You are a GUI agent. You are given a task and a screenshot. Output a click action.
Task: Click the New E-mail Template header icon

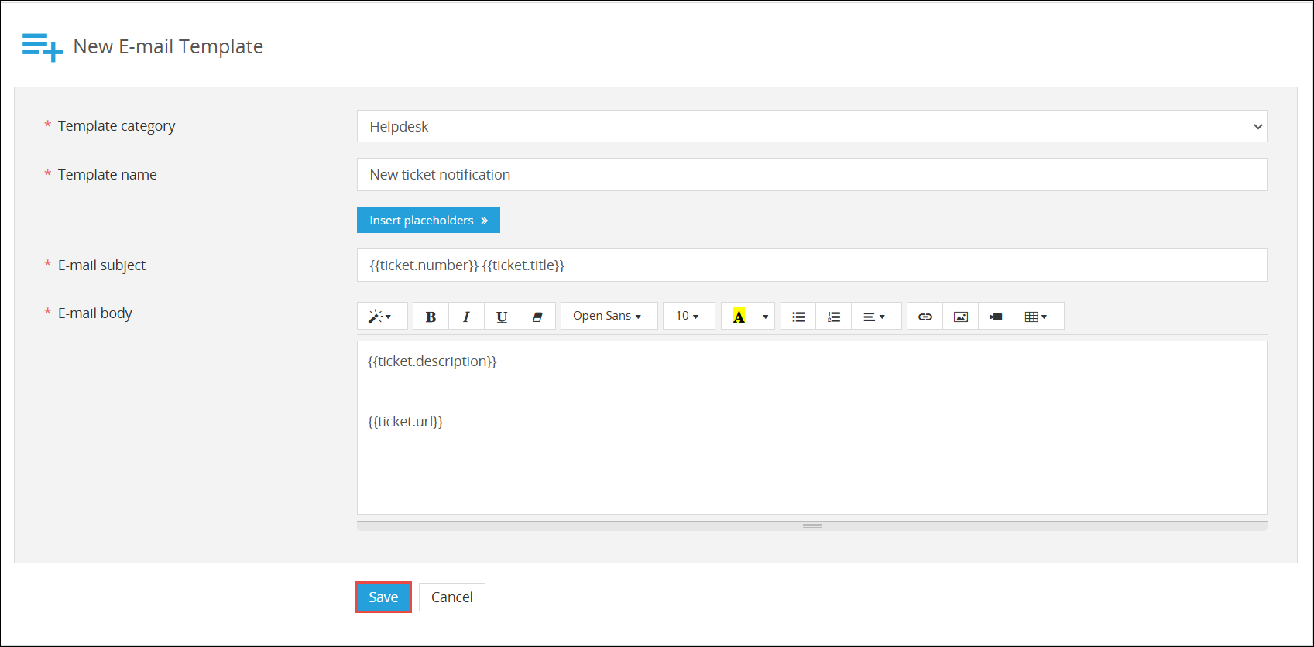point(43,46)
